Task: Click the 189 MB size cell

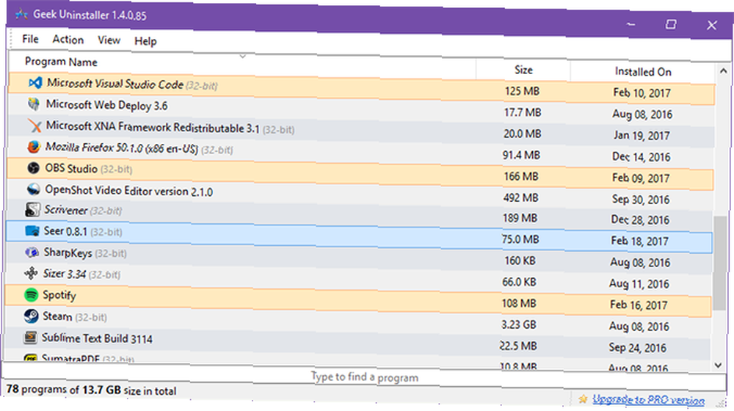Action: point(520,218)
